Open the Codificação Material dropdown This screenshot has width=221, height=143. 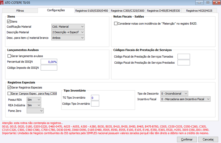click(68, 26)
